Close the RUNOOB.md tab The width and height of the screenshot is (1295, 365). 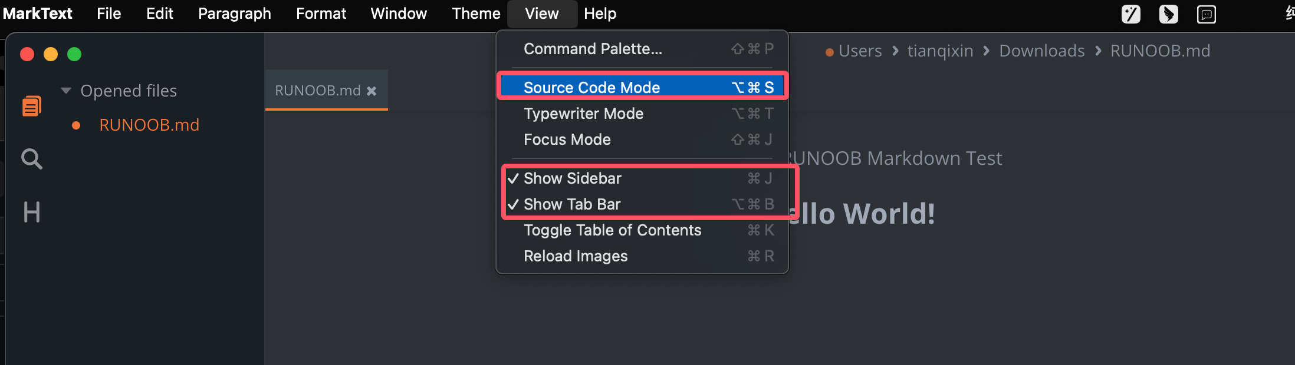tap(372, 91)
